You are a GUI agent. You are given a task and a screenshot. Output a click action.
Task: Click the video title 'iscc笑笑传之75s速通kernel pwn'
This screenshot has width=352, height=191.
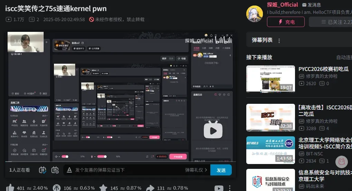tap(56, 9)
